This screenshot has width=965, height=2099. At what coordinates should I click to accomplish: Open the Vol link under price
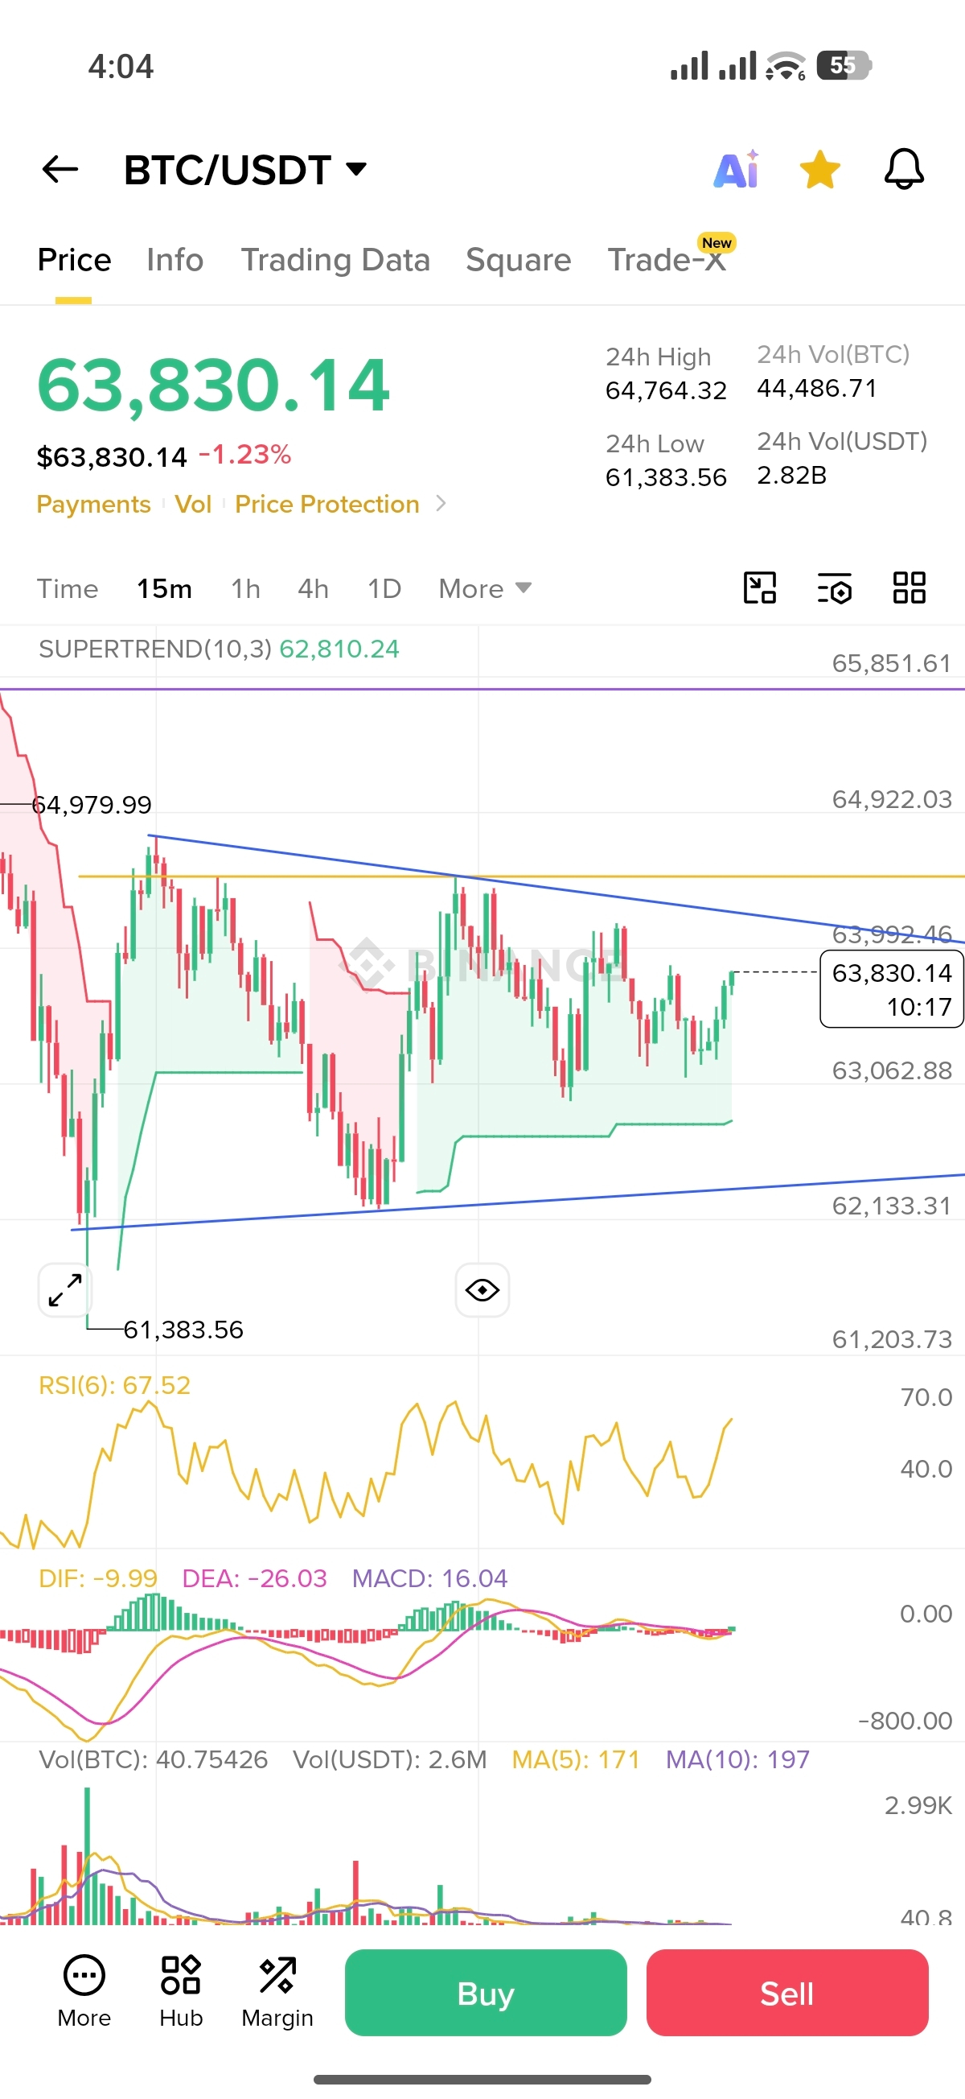[193, 505]
